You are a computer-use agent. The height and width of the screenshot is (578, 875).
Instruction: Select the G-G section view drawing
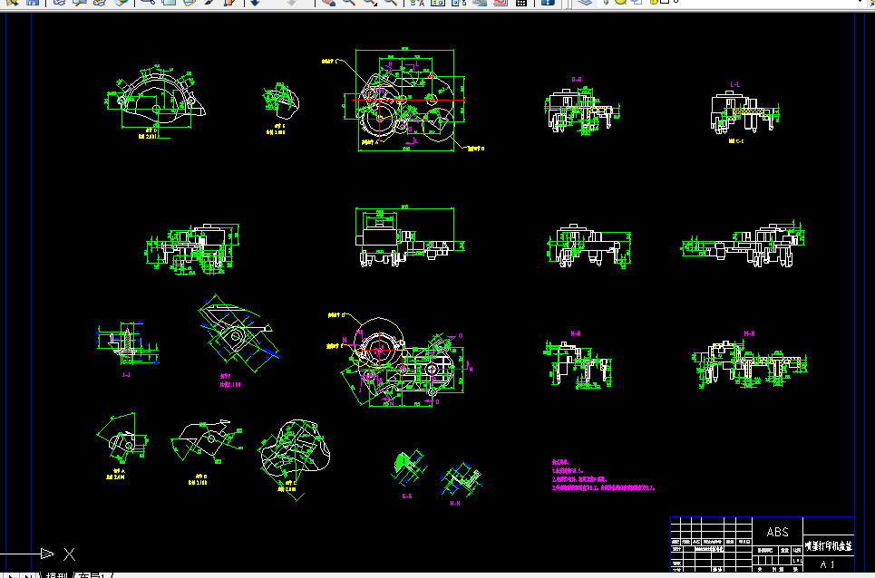tap(409, 468)
